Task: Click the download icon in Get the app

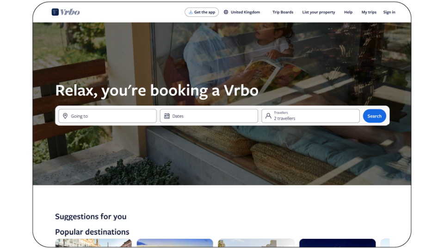Action: (191, 12)
